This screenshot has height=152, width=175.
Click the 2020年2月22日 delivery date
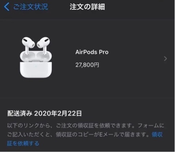58,113
